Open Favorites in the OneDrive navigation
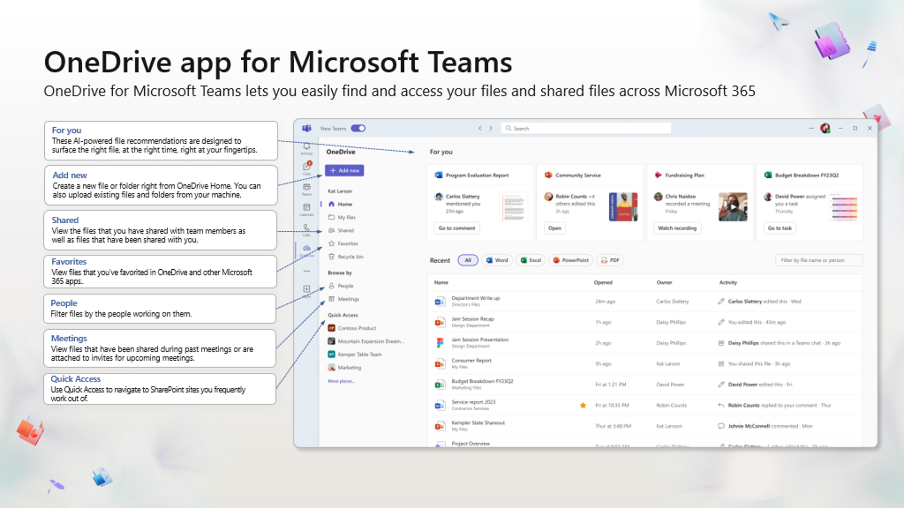 click(348, 244)
